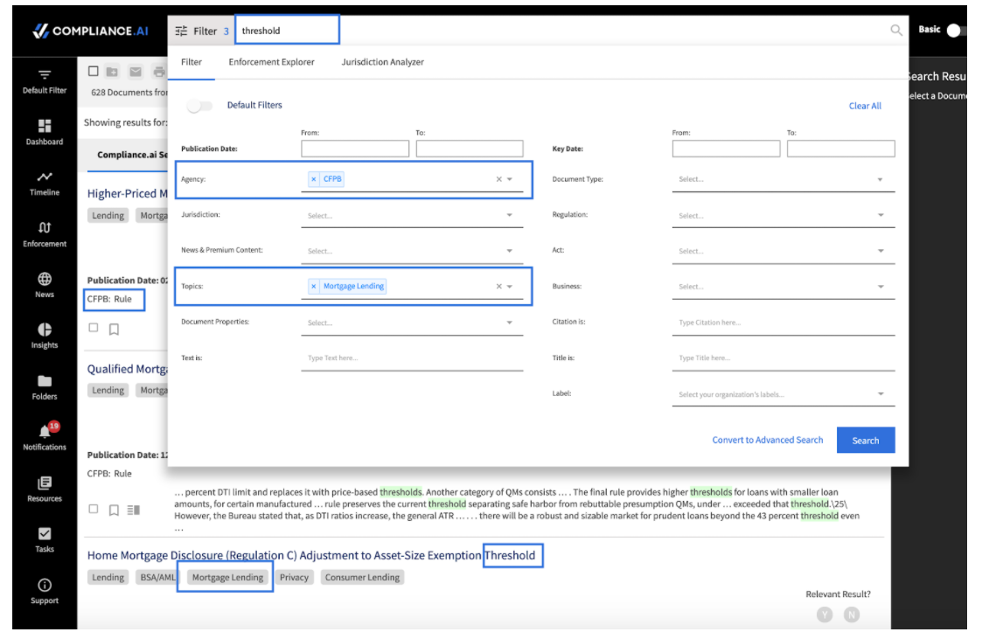Open the Jurisdiction dropdown
The image size is (982, 639).
click(x=412, y=215)
